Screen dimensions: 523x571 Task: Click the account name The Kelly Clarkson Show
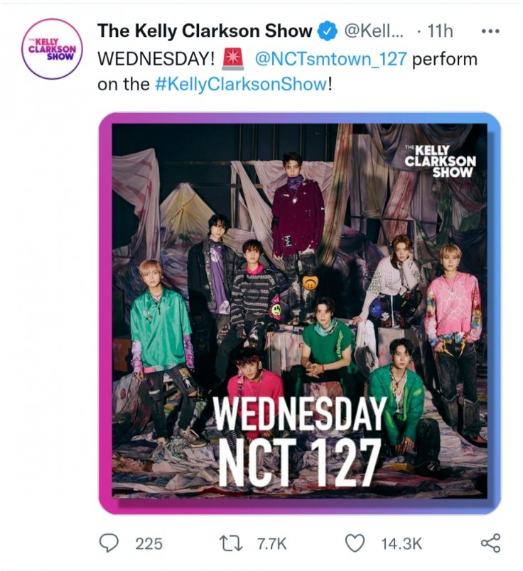[x=205, y=31]
